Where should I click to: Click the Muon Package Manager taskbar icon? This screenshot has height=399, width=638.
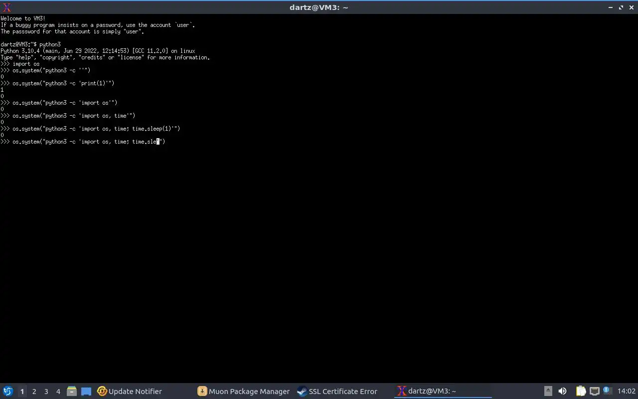click(x=202, y=392)
